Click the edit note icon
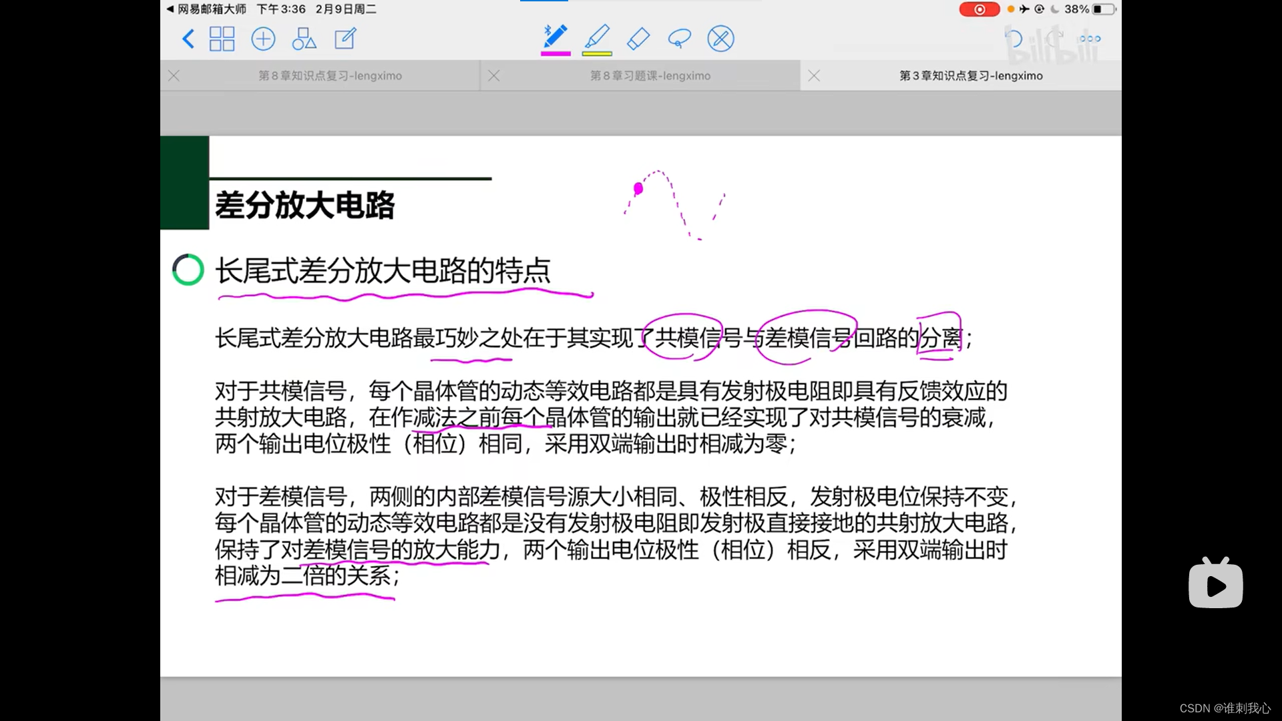Image resolution: width=1282 pixels, height=721 pixels. (345, 39)
